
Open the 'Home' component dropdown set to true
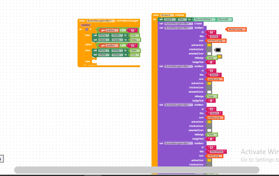104,35
